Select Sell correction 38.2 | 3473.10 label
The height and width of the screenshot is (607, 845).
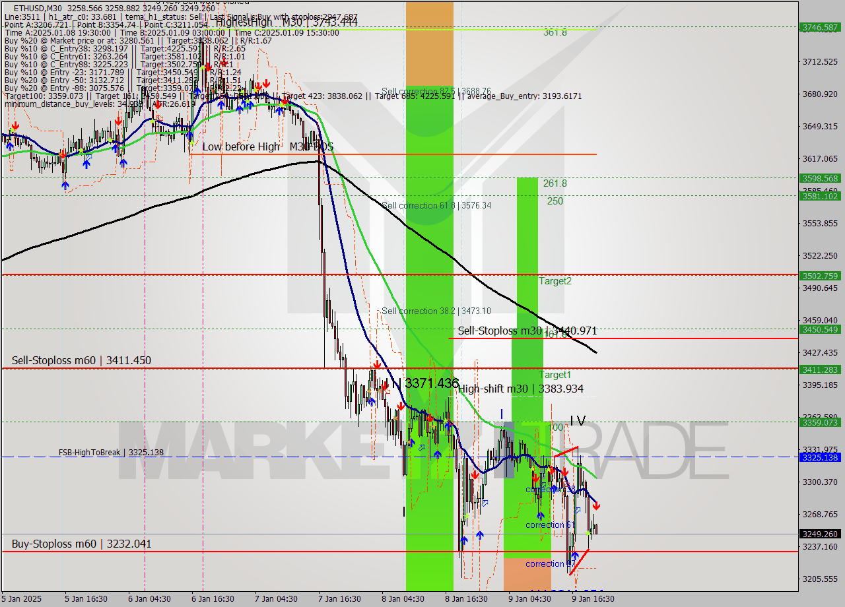coord(436,311)
